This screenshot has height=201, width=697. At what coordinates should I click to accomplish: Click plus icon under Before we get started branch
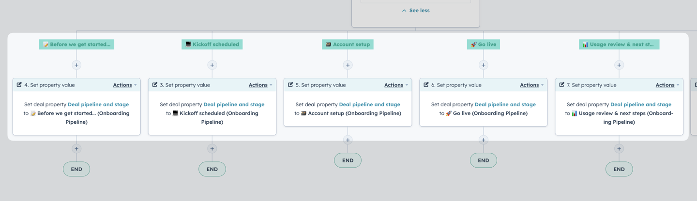pyautogui.click(x=76, y=65)
